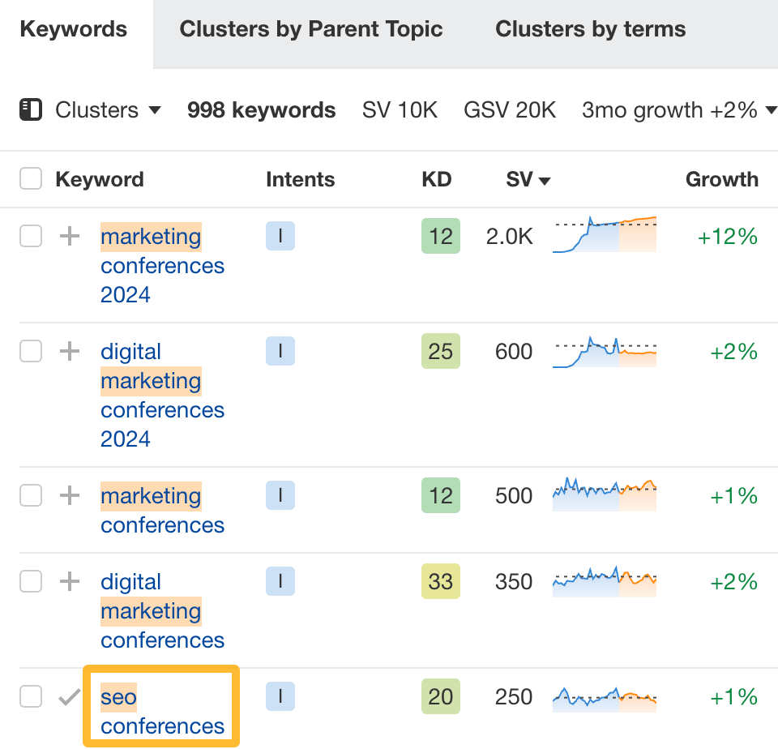Click the intent badge on the 'seo conferences' row
778x749 pixels.
[280, 695]
